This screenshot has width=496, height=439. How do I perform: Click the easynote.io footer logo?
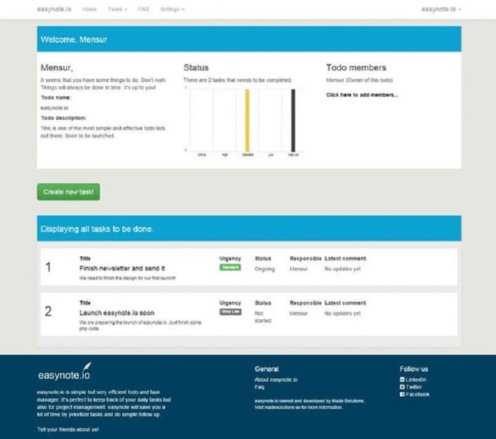(64, 371)
